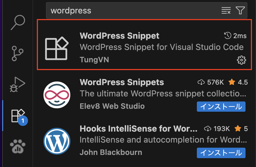Open the Run and Debug view
The image size is (256, 167).
pos(17,85)
